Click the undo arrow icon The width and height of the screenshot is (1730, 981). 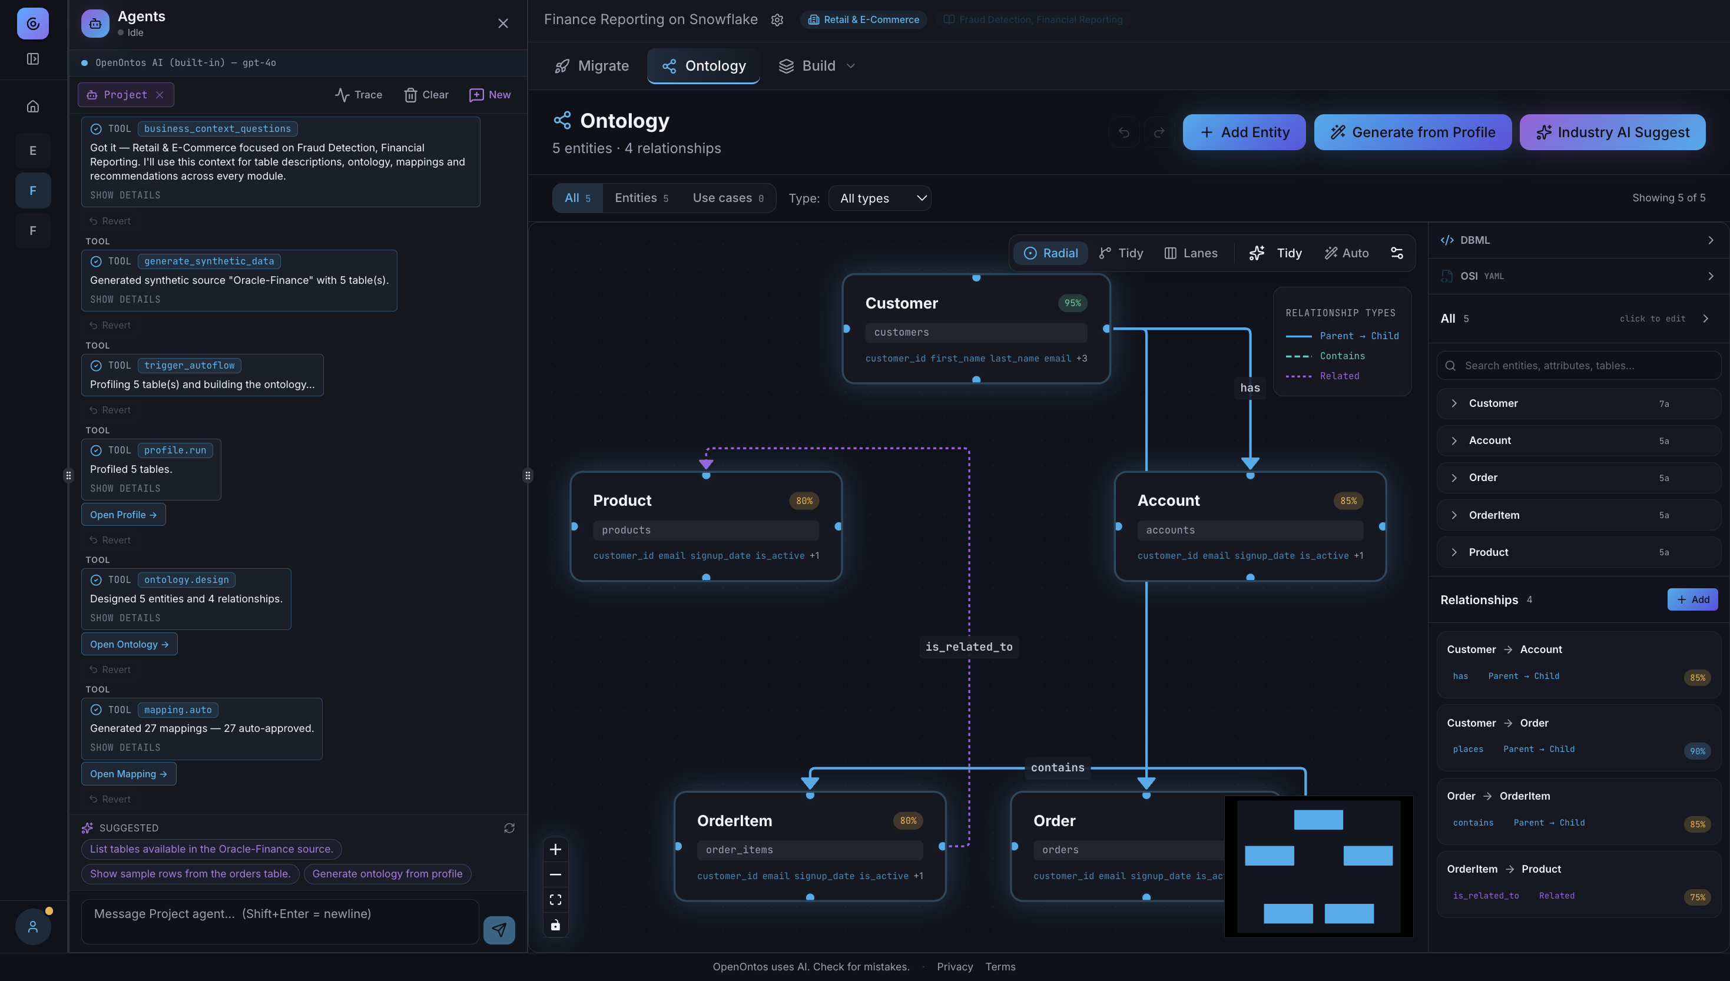pos(1123,132)
